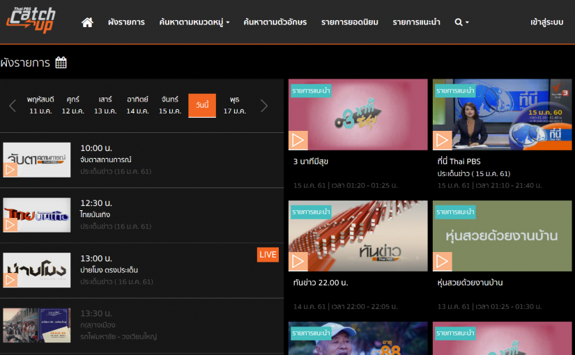Go to next dates with right arrow

[263, 106]
